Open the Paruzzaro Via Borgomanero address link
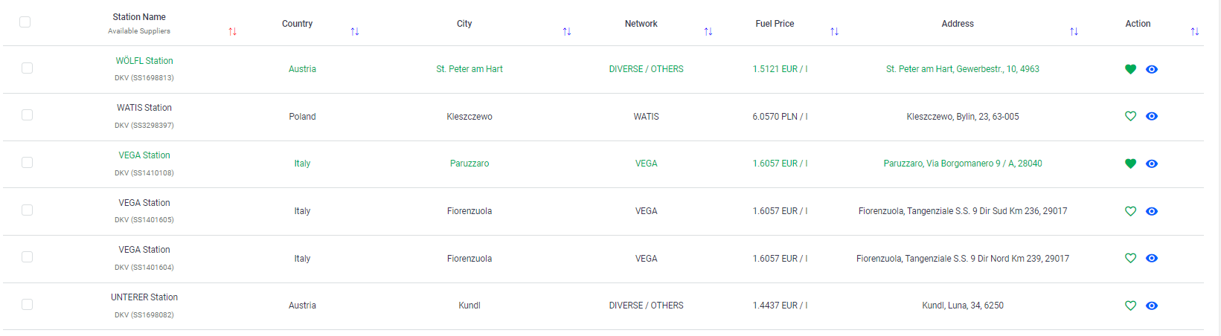 [962, 164]
